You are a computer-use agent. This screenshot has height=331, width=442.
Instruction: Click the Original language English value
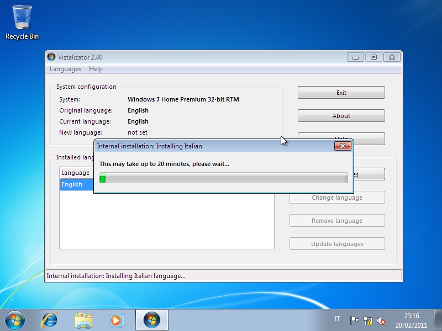138,110
